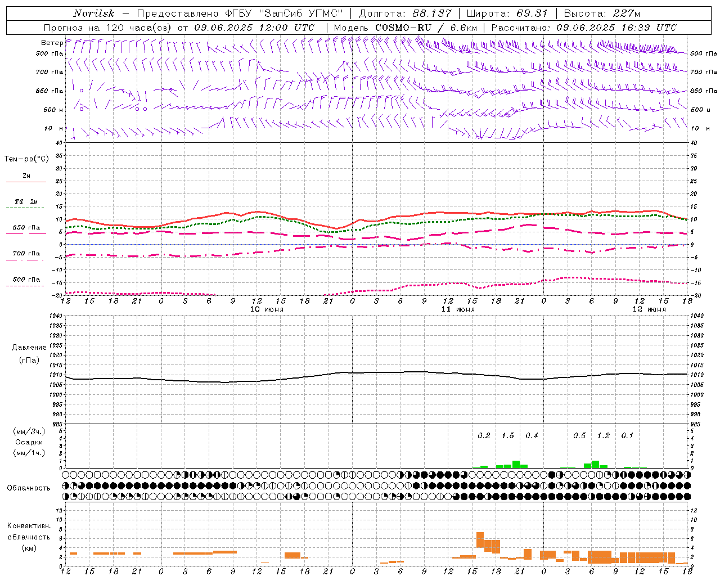Click the station name Norilsk in header
Image resolution: width=720 pixels, height=576 pixels.
(94, 13)
